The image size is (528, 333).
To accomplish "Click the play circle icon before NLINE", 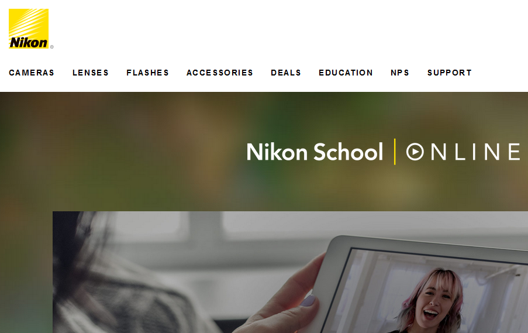I will tap(415, 152).
